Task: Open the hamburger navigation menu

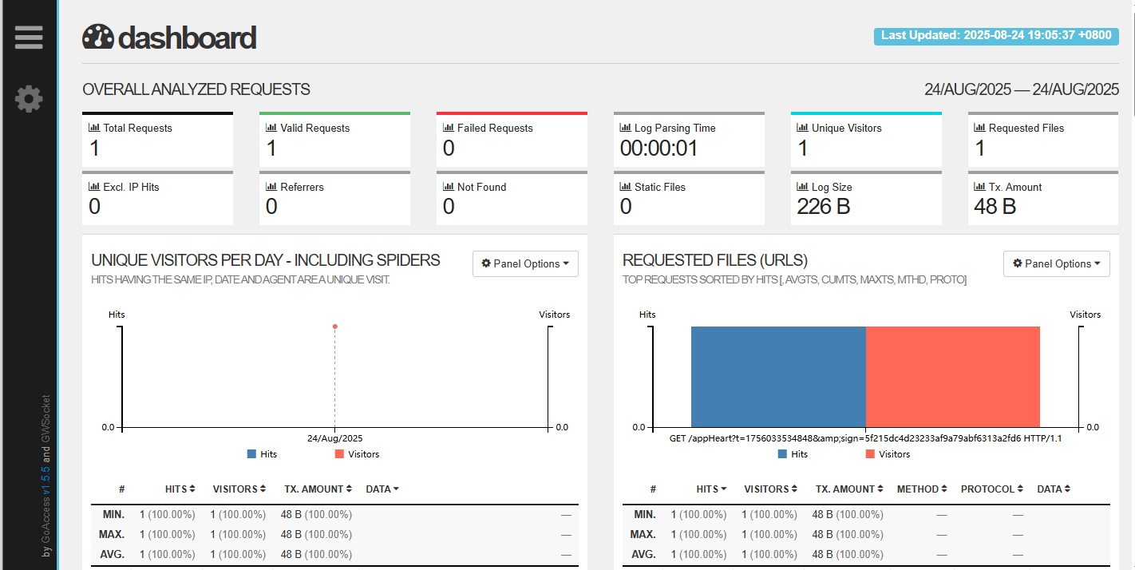Action: pos(29,38)
